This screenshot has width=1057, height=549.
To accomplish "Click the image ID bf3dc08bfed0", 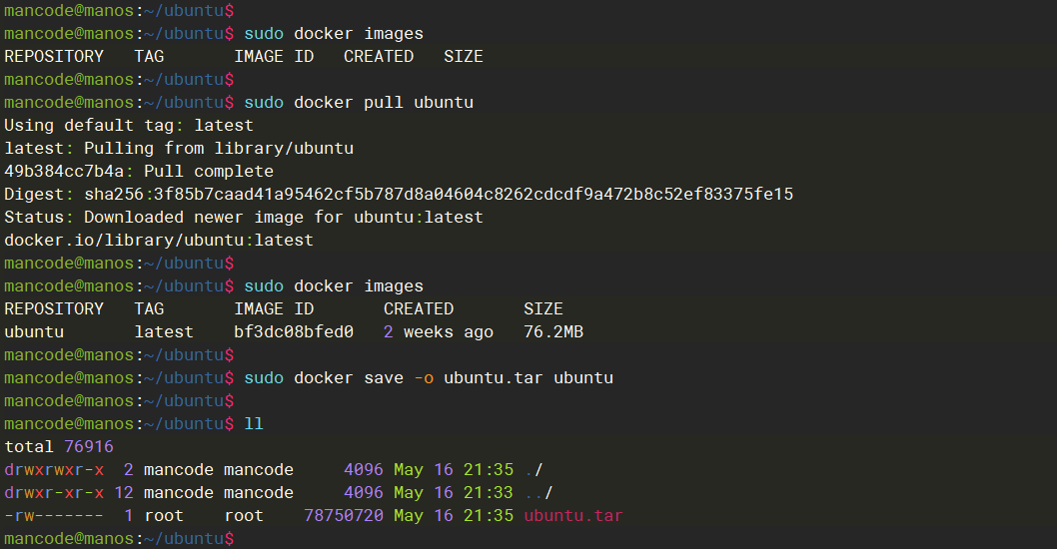I will pyautogui.click(x=294, y=332).
